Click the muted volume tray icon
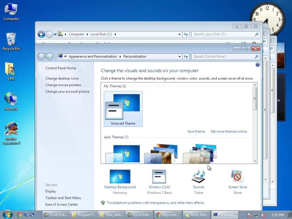 tap(263, 215)
